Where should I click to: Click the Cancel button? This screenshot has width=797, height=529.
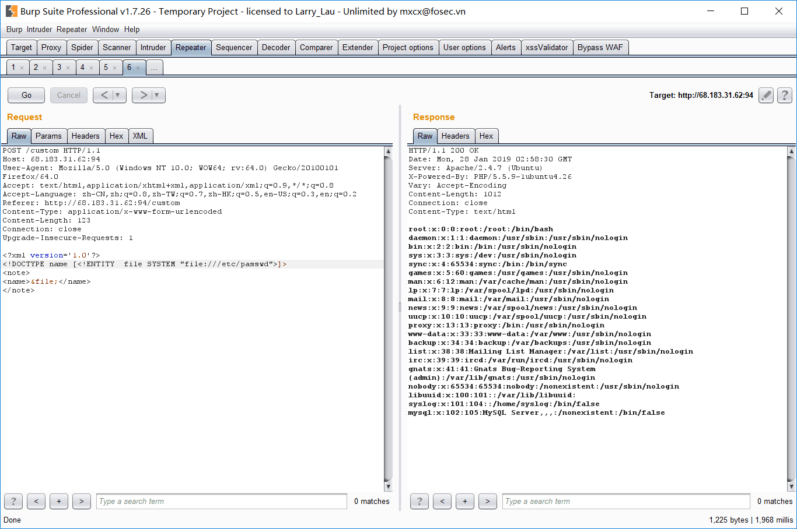click(69, 95)
